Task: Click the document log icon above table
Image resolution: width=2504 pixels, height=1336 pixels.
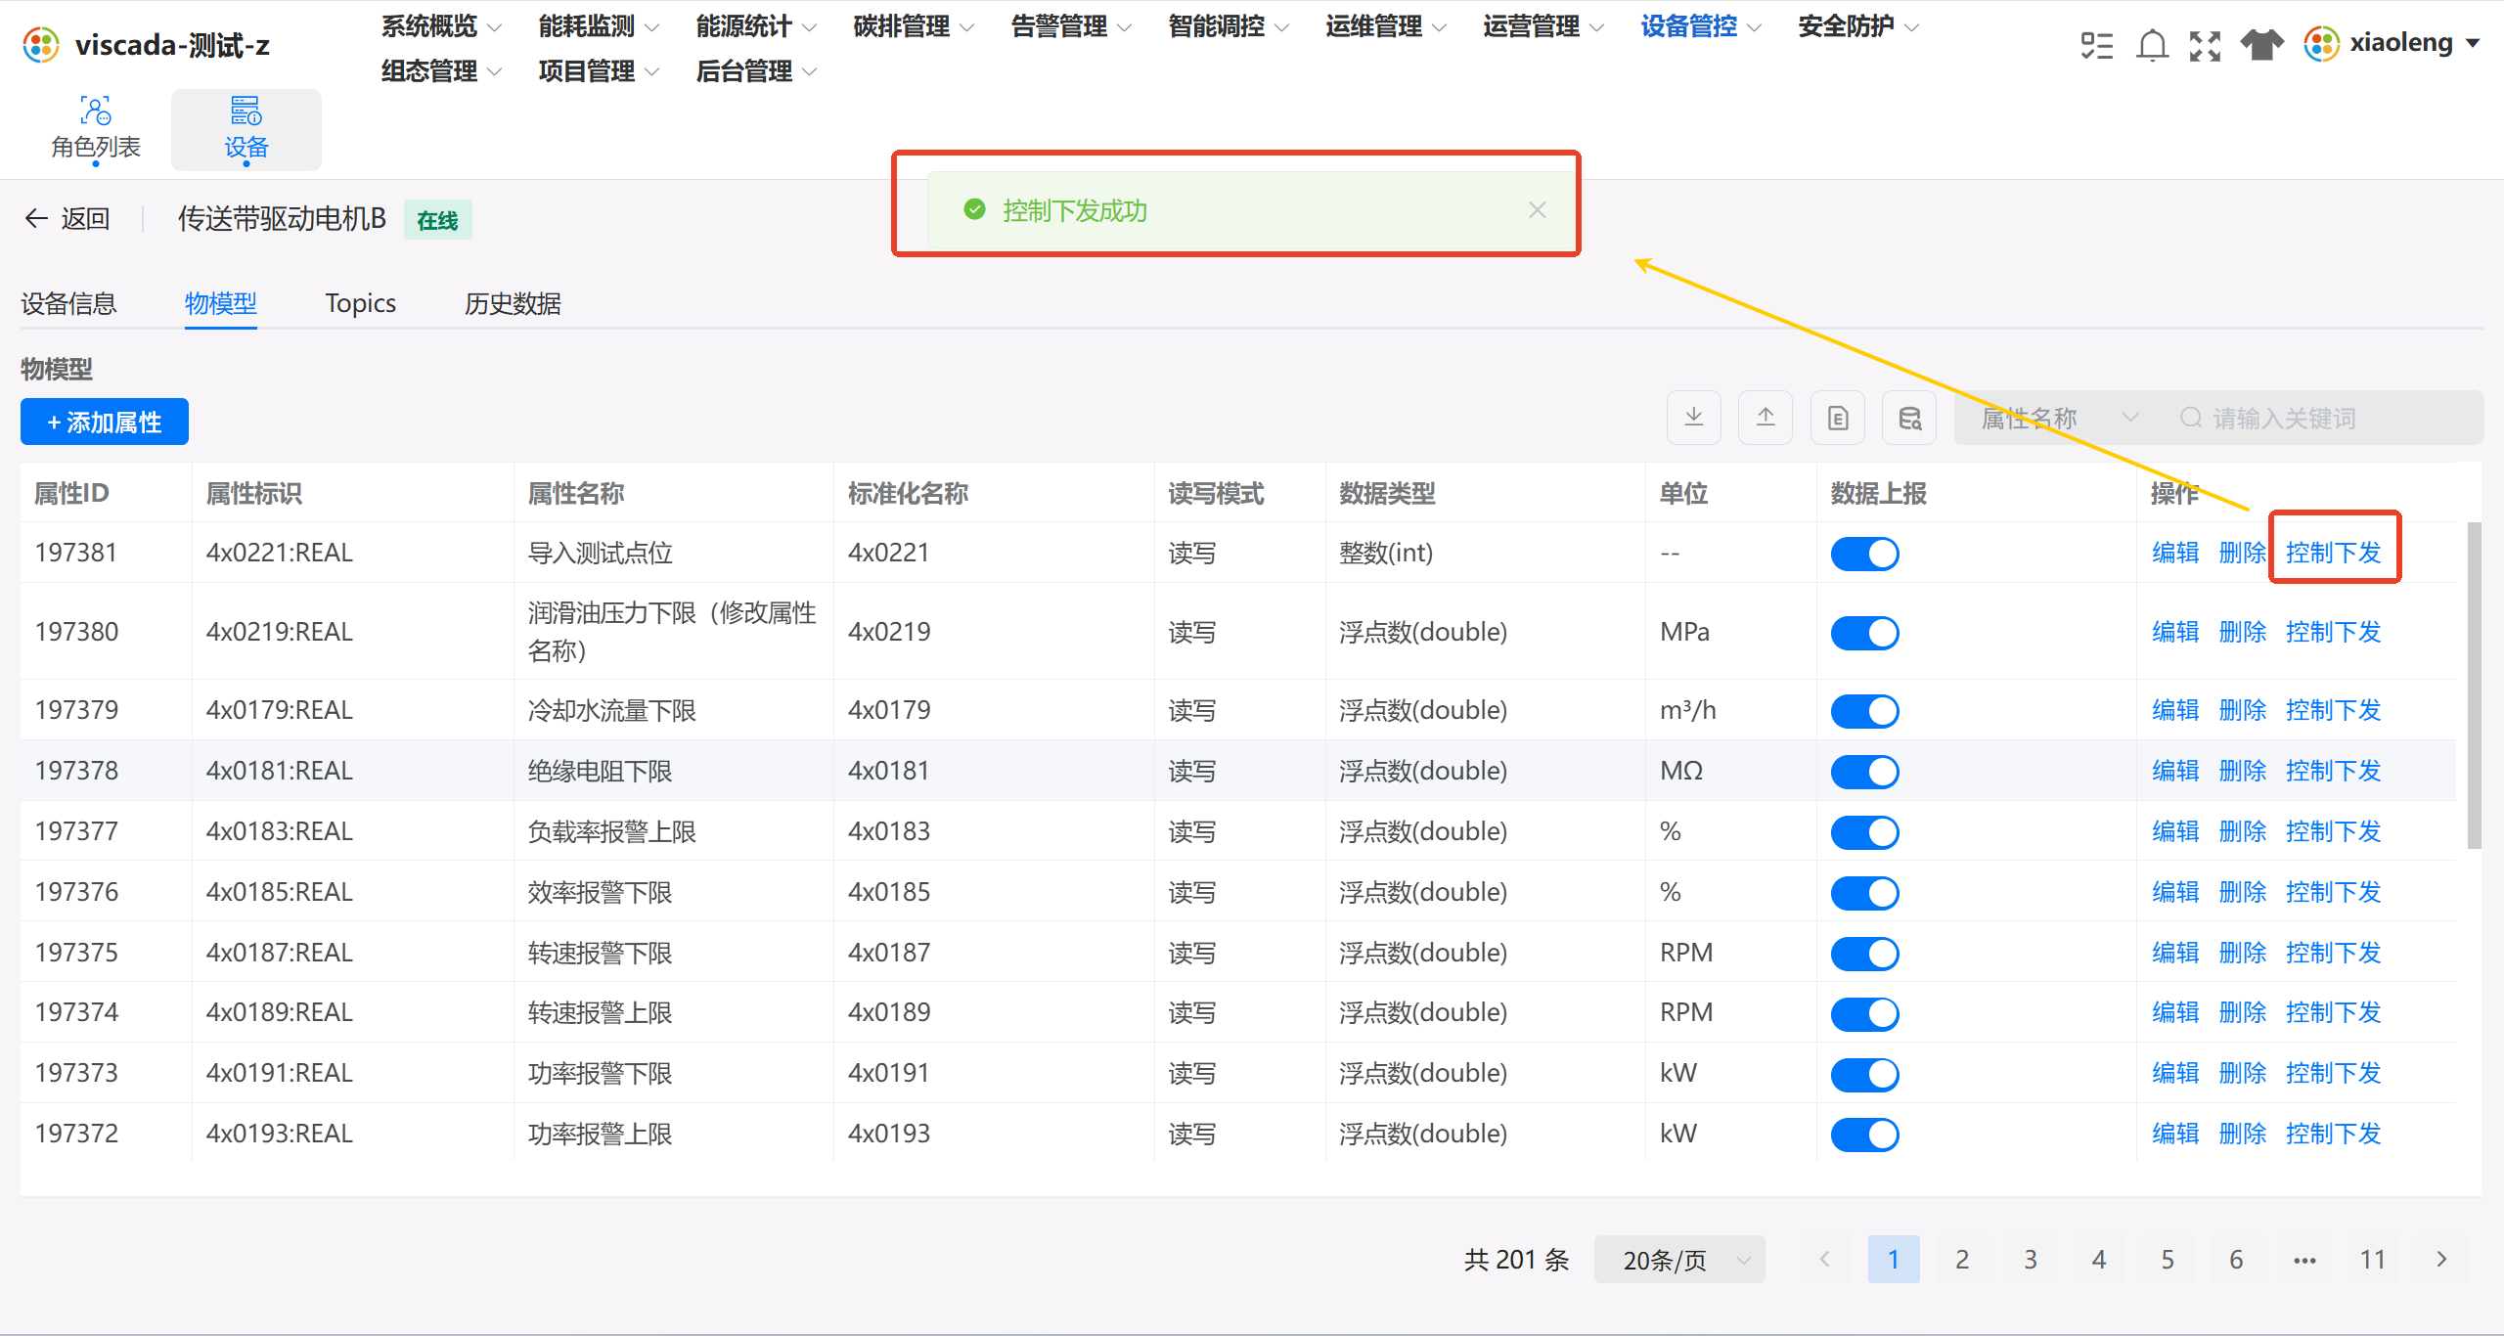Action: coord(1838,418)
